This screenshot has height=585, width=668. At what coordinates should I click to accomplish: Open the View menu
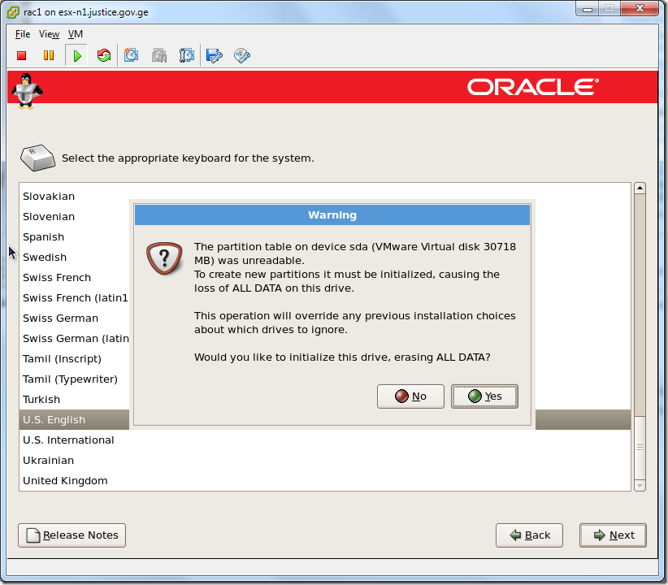tap(49, 34)
